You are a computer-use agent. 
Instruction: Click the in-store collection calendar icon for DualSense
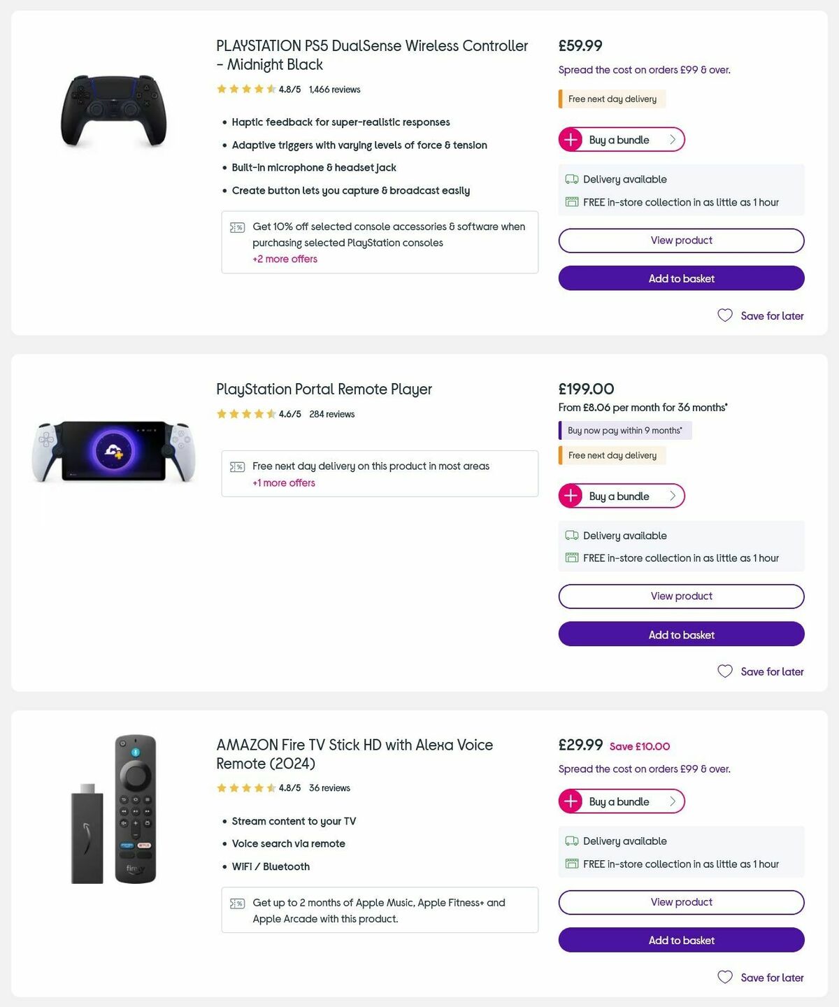[x=571, y=201]
